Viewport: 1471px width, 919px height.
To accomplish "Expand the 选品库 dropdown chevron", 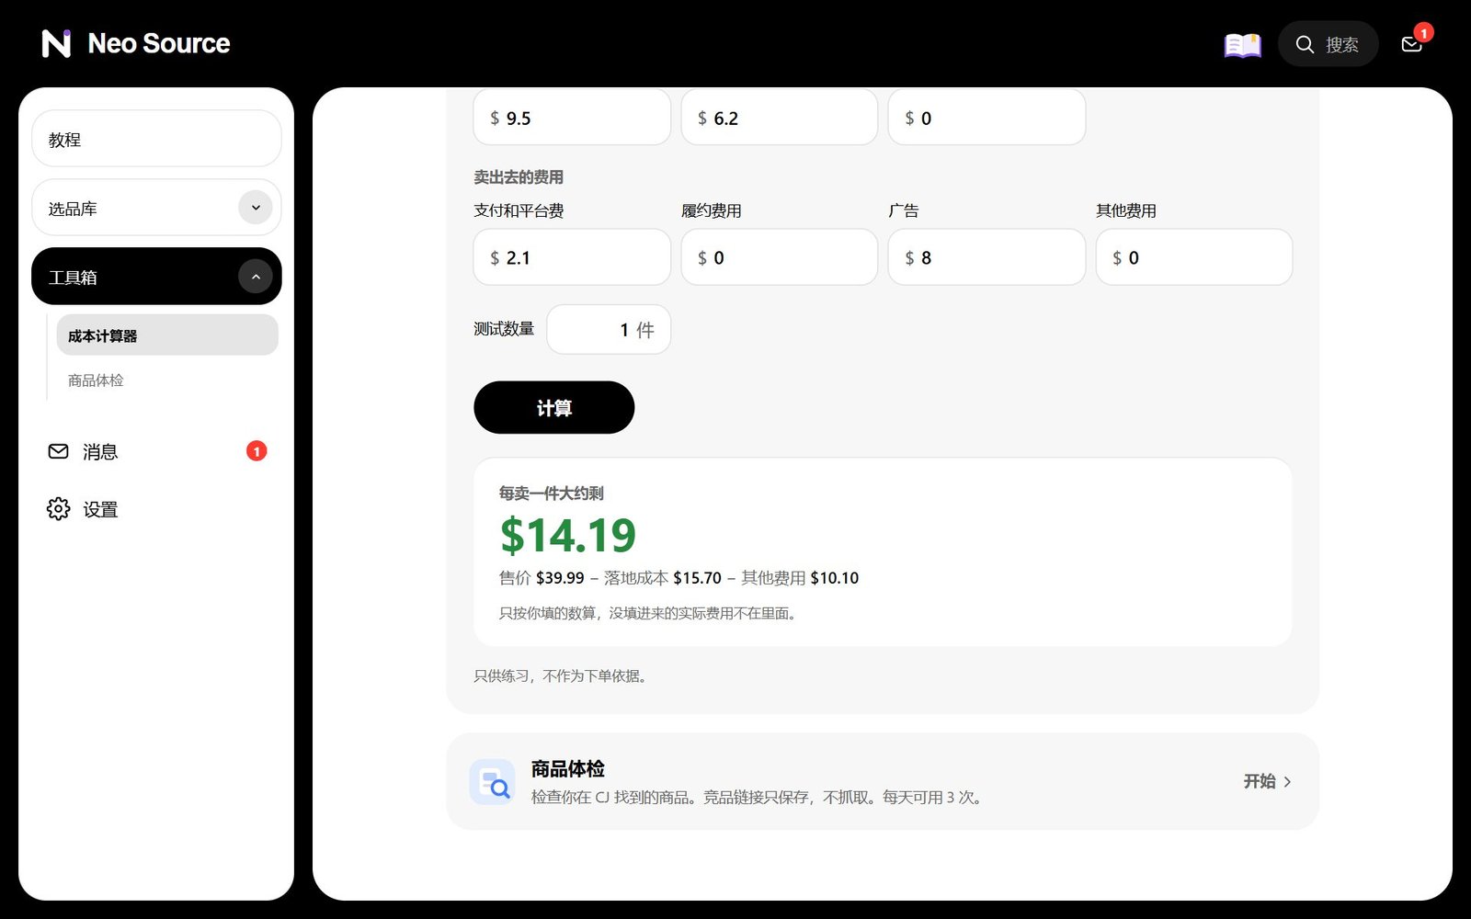I will 256,208.
